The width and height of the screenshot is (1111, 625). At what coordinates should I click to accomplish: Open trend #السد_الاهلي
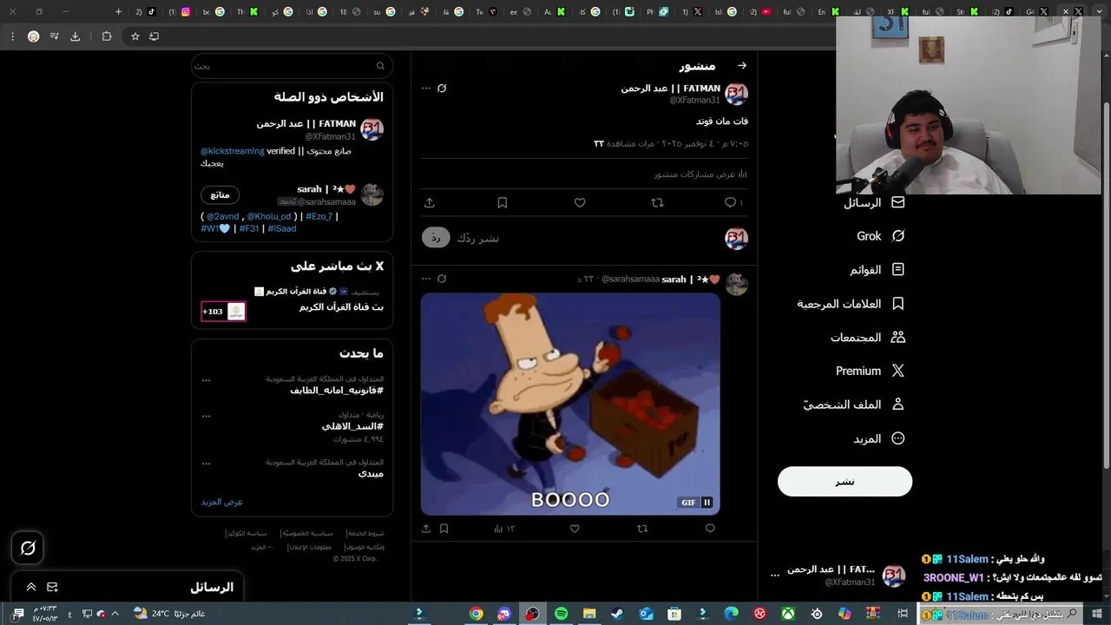(x=352, y=426)
